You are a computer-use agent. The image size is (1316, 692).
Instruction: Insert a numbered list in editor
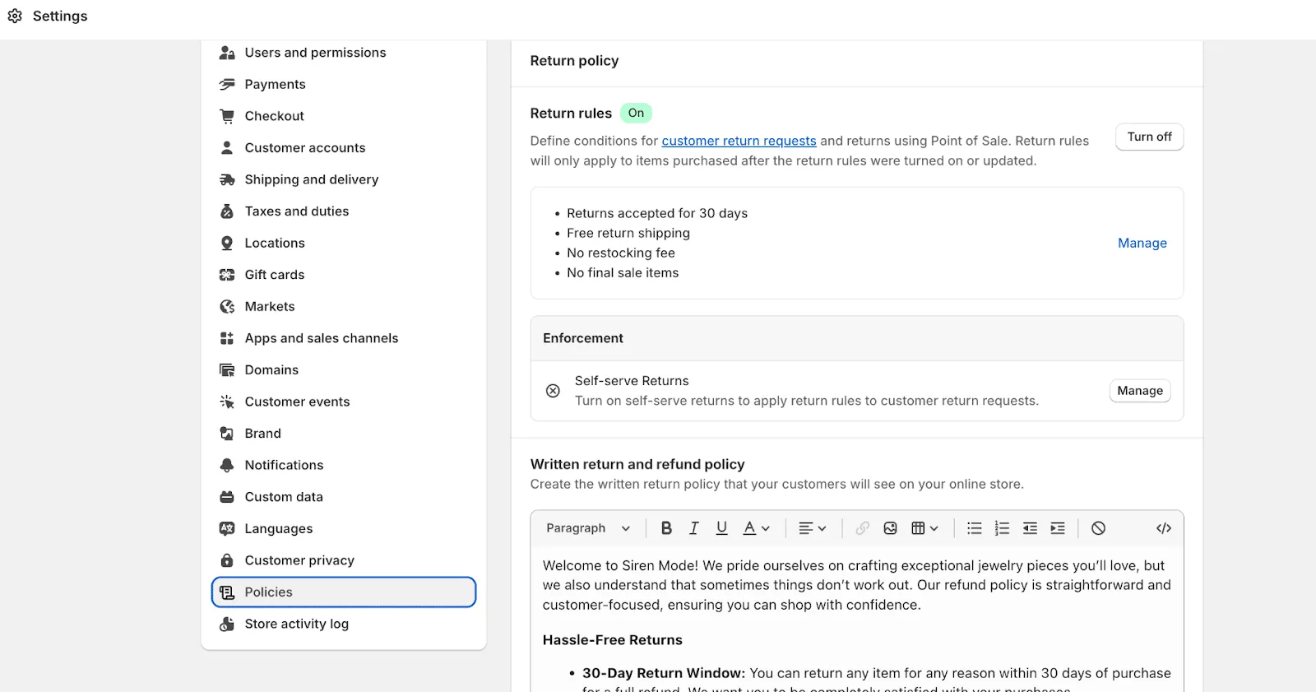coord(1002,528)
